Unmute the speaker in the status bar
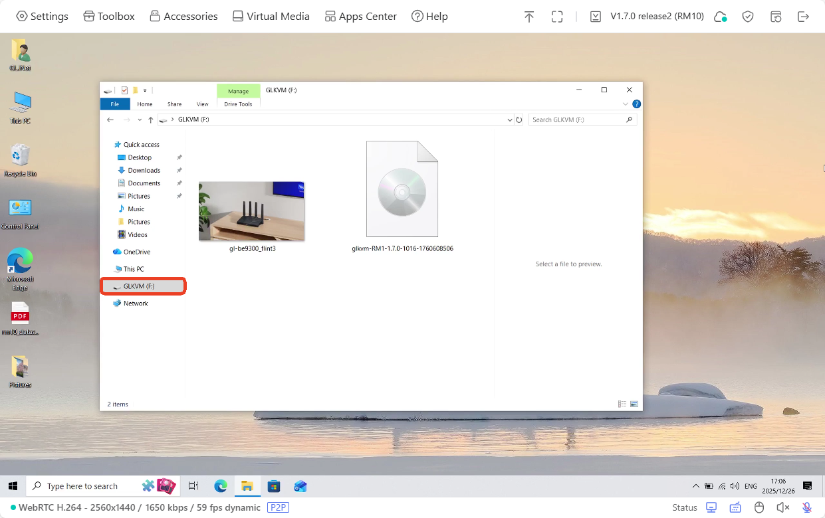The image size is (825, 518). pos(782,507)
